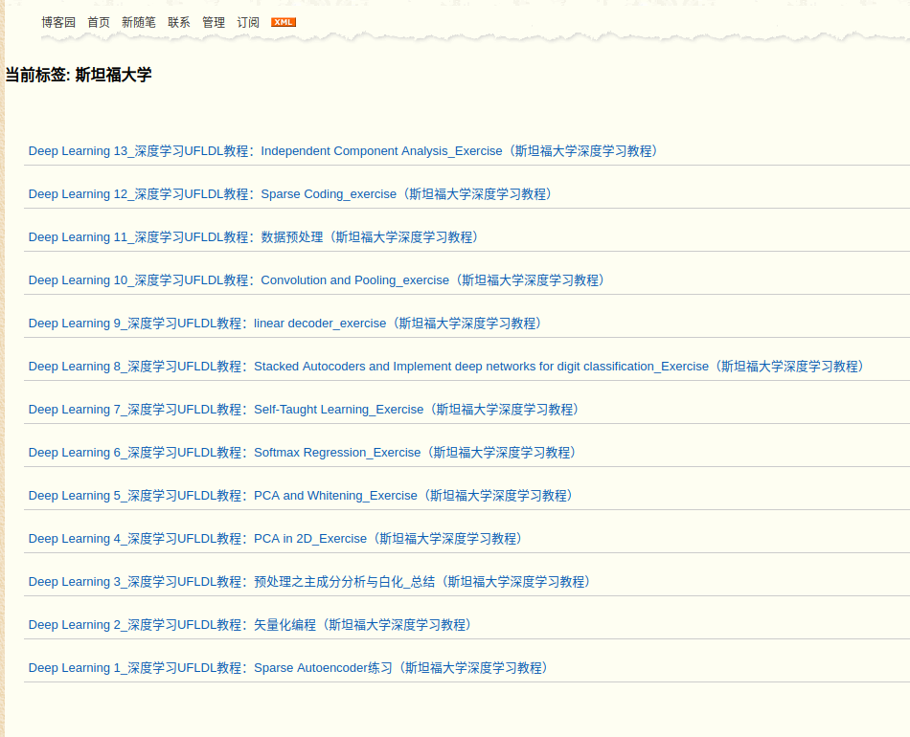Open the PCA and Whitening_Exercise post

300,495
